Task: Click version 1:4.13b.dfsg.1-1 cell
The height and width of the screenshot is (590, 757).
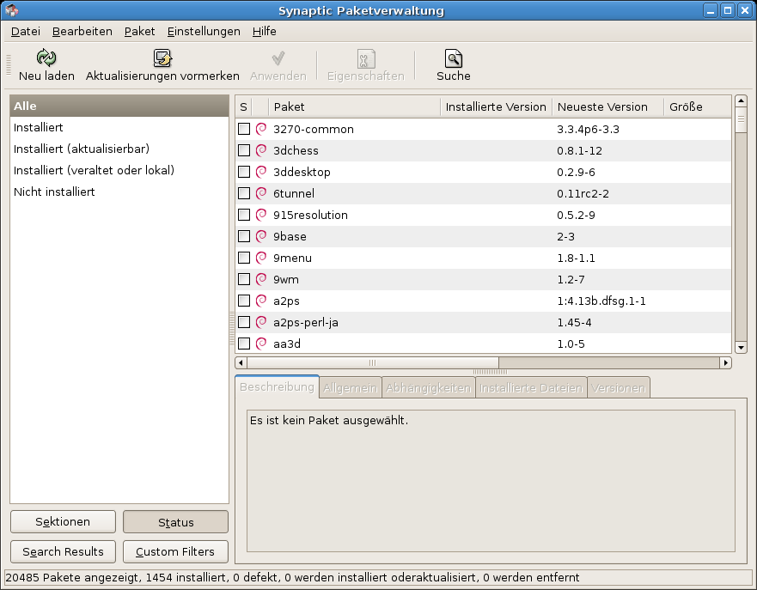Action: (601, 301)
